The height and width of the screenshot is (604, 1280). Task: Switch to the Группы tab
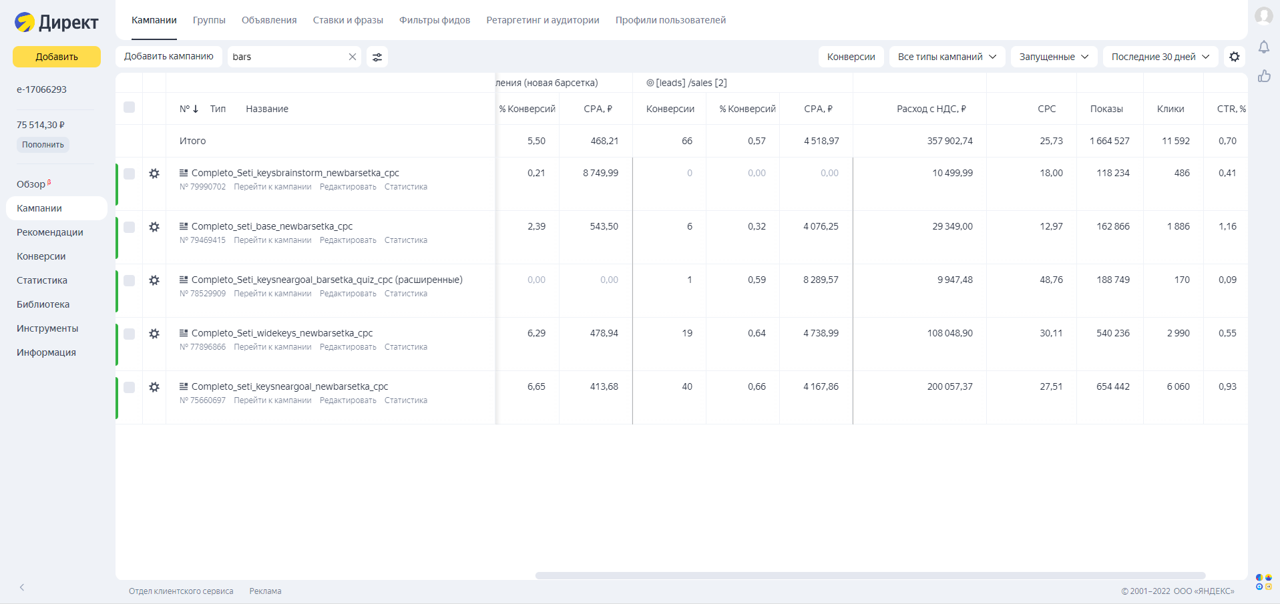point(209,20)
